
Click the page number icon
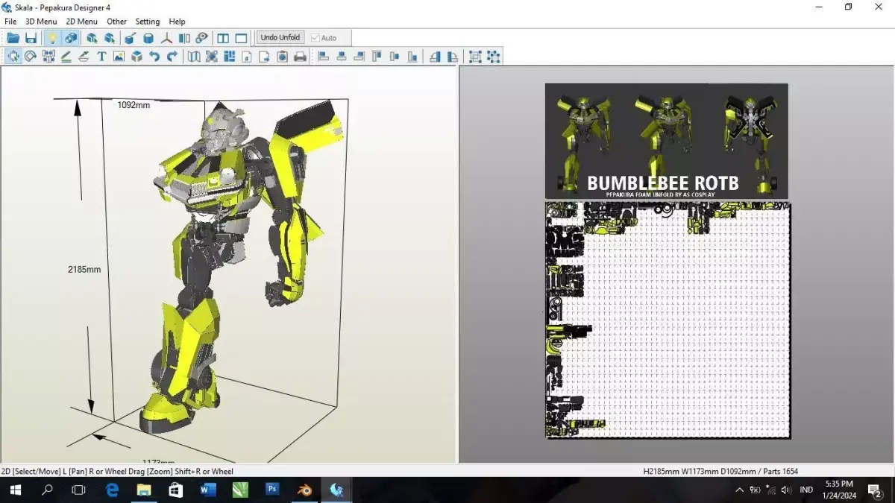pyautogui.click(x=247, y=56)
